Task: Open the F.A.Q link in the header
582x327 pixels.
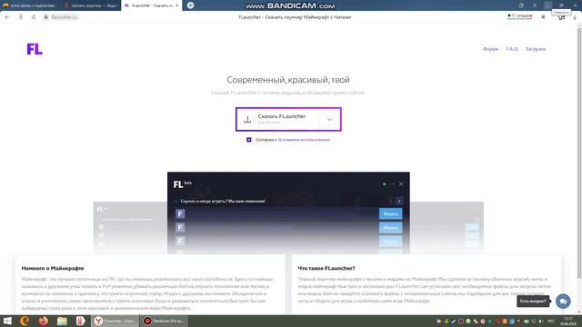Action: coord(512,49)
